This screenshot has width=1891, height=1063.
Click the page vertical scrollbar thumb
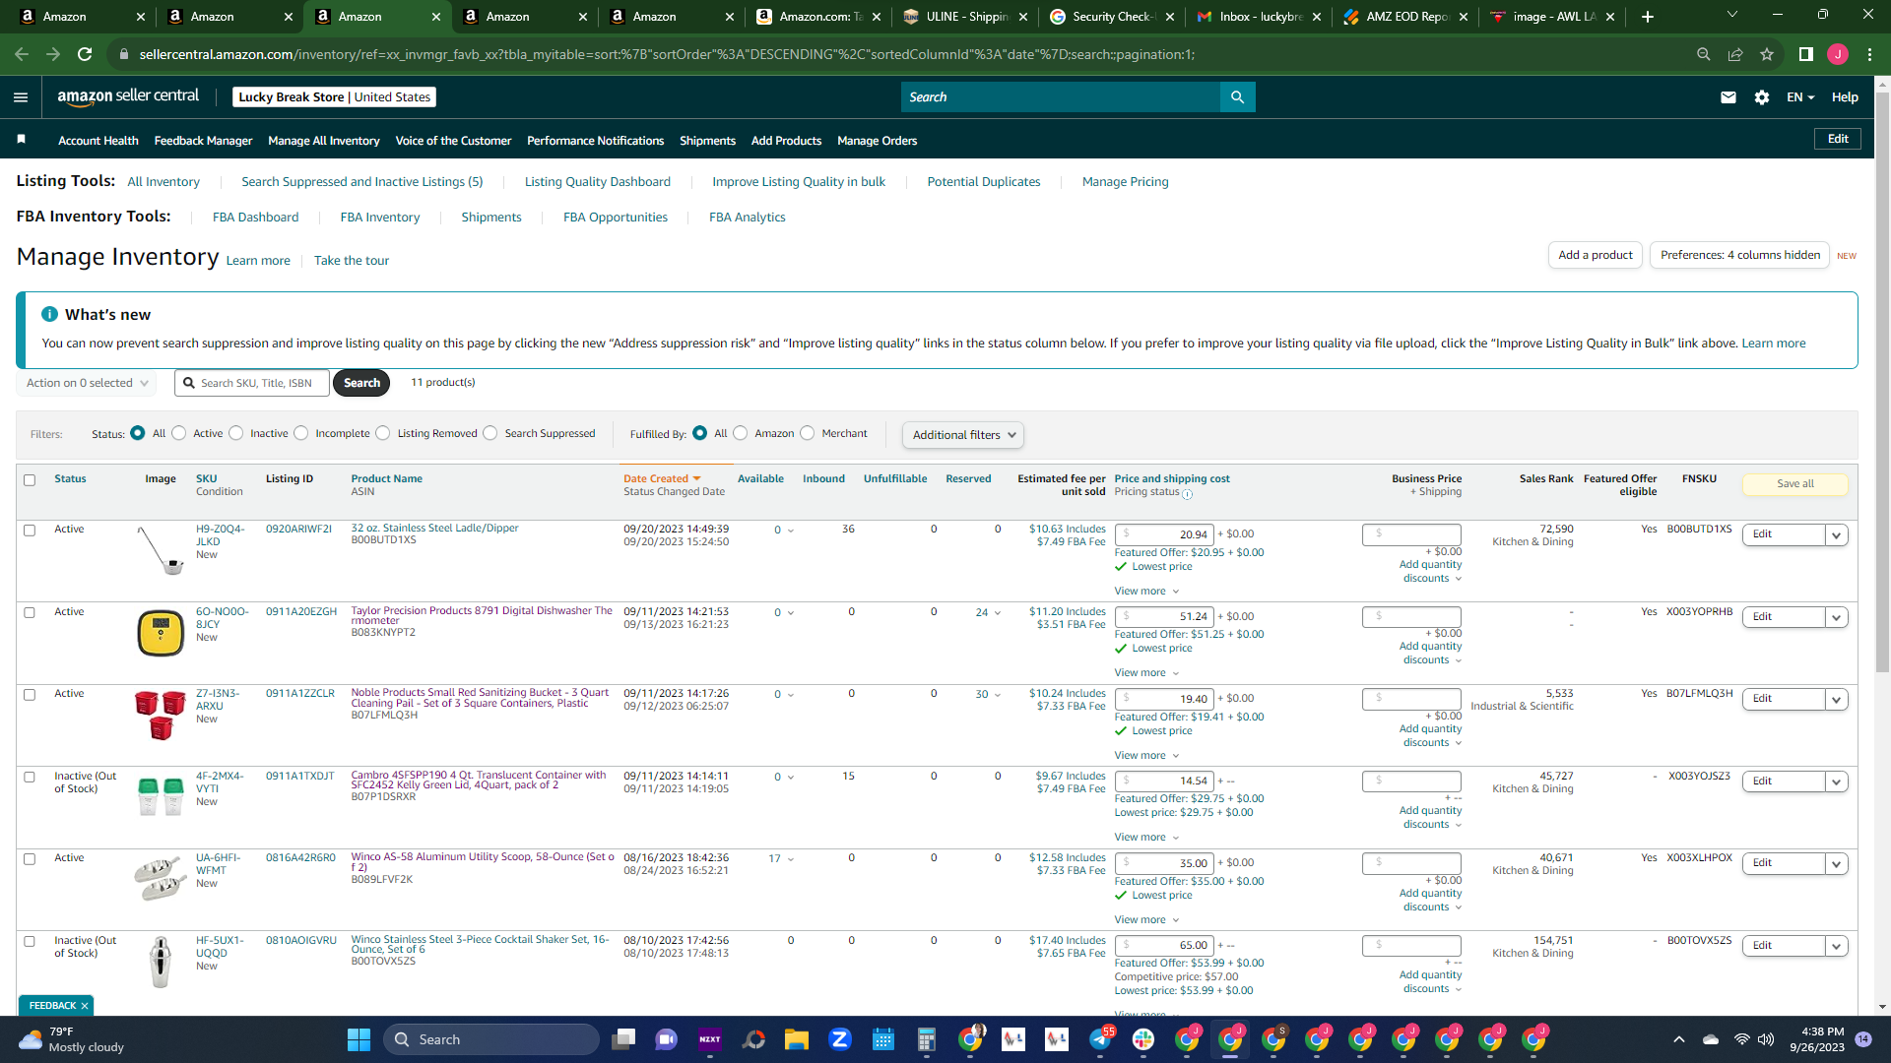pos(1882,384)
